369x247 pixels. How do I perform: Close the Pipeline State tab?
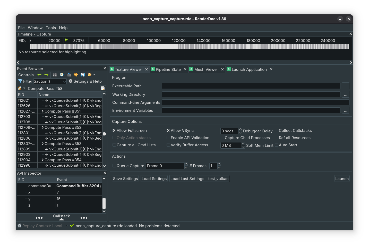point(185,69)
